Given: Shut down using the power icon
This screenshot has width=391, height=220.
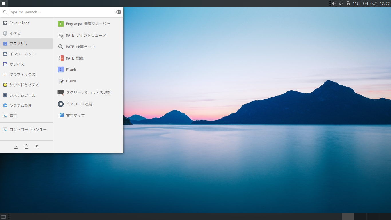Looking at the screenshot, I should pos(36,146).
